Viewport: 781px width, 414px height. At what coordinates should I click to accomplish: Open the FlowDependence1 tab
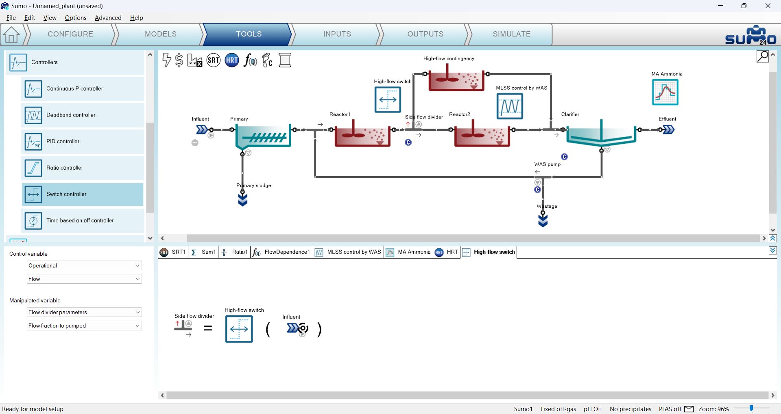click(281, 252)
